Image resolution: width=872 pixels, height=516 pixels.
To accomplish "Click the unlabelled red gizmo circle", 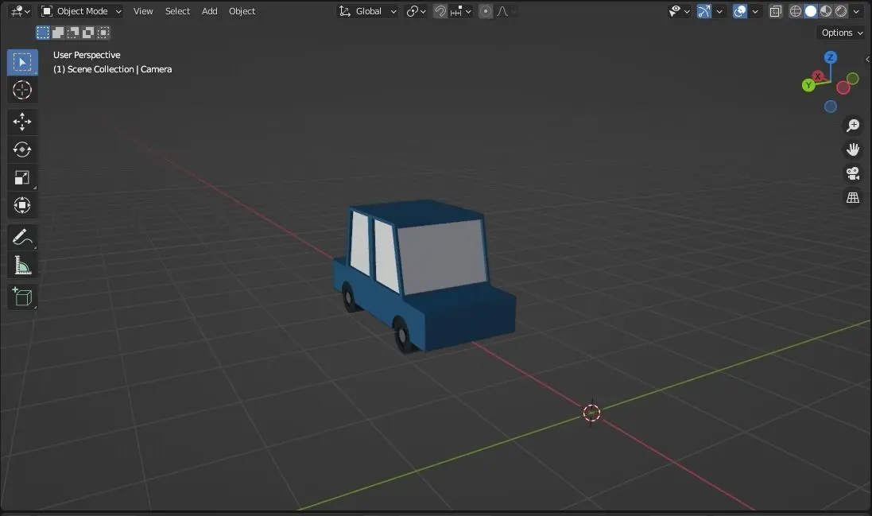I will (x=843, y=87).
